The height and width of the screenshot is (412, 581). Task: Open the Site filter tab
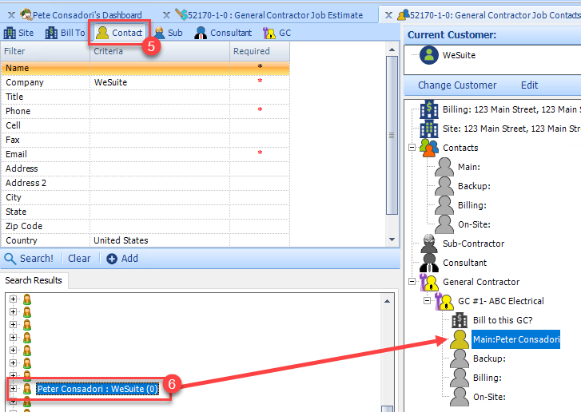coord(18,33)
